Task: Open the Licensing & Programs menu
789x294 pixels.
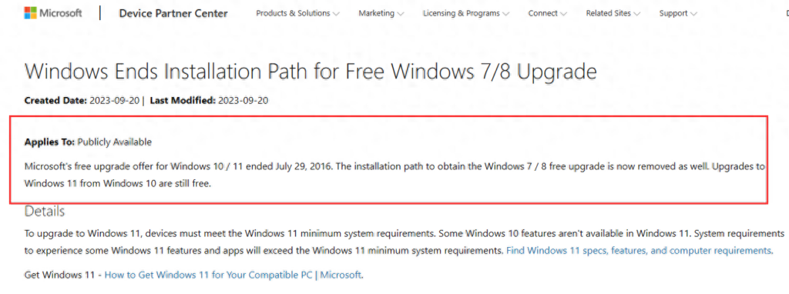Action: click(x=466, y=13)
